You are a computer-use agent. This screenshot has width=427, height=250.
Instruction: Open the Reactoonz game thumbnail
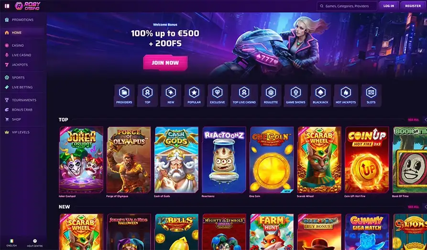click(x=224, y=160)
